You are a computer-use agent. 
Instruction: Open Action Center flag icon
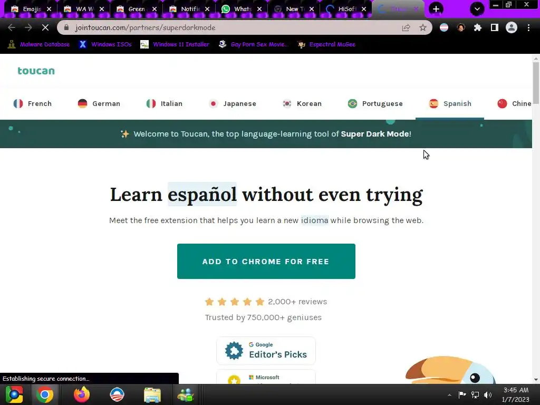462,394
